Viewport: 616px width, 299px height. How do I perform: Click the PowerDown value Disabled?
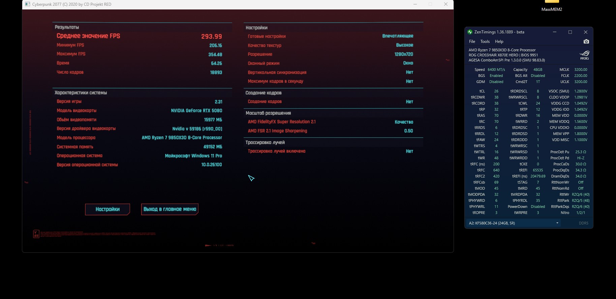point(538,207)
